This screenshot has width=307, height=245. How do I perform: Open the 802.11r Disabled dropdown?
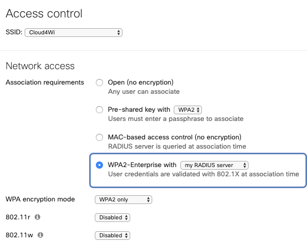tap(112, 218)
